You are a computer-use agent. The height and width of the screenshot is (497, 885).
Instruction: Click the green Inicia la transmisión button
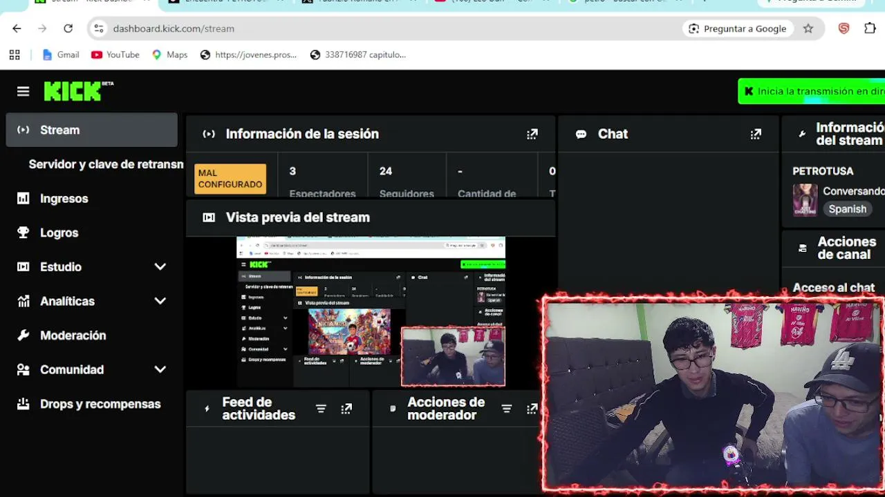pyautogui.click(x=812, y=91)
